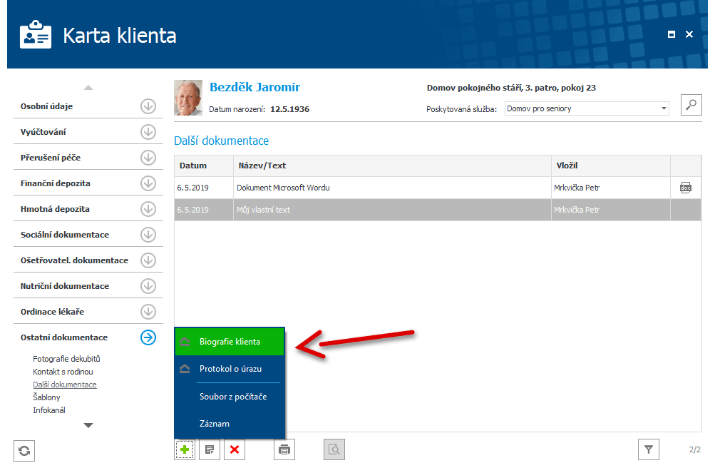Open the Přerušení péče section
Viewport: 715px width, 473px height.
click(51, 158)
